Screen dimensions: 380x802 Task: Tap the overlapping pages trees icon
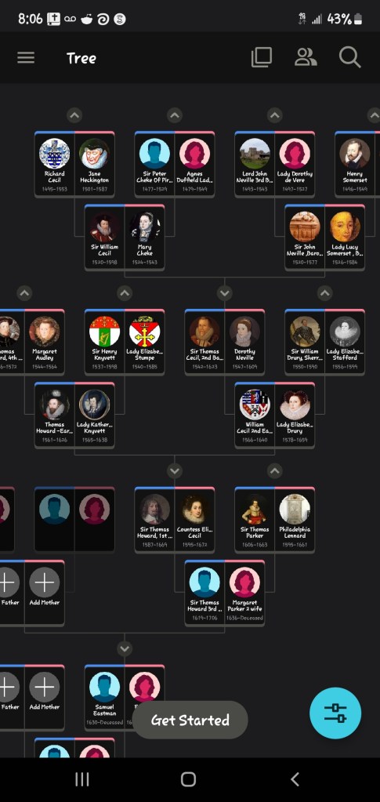click(262, 58)
